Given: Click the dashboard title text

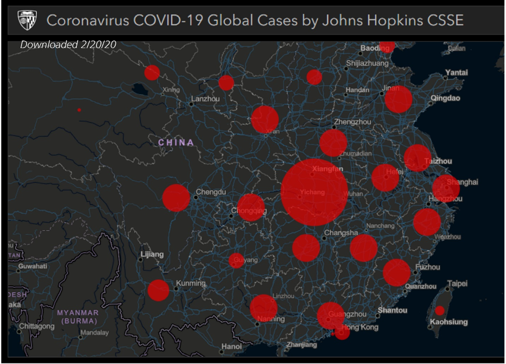Looking at the screenshot, I should pos(255,20).
